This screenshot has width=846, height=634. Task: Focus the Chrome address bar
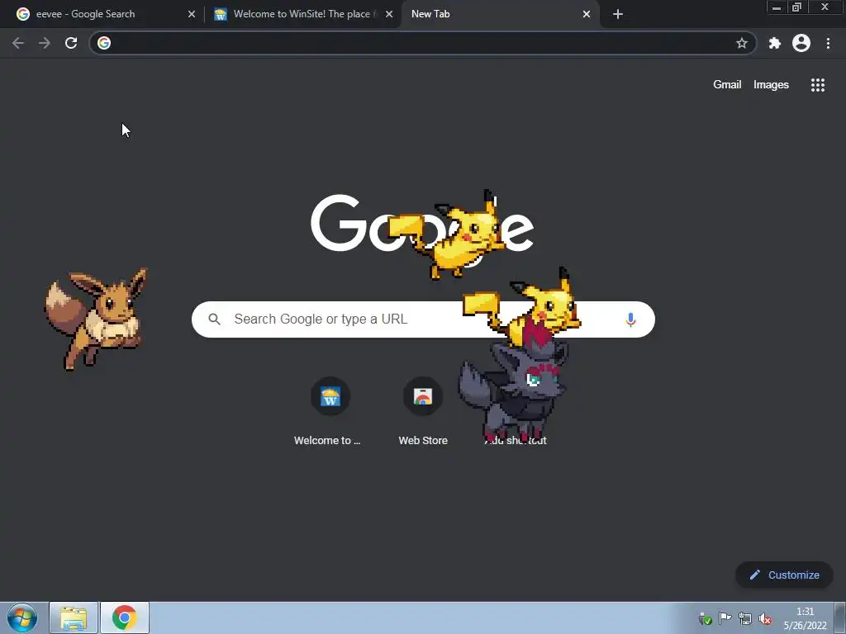[x=422, y=43]
